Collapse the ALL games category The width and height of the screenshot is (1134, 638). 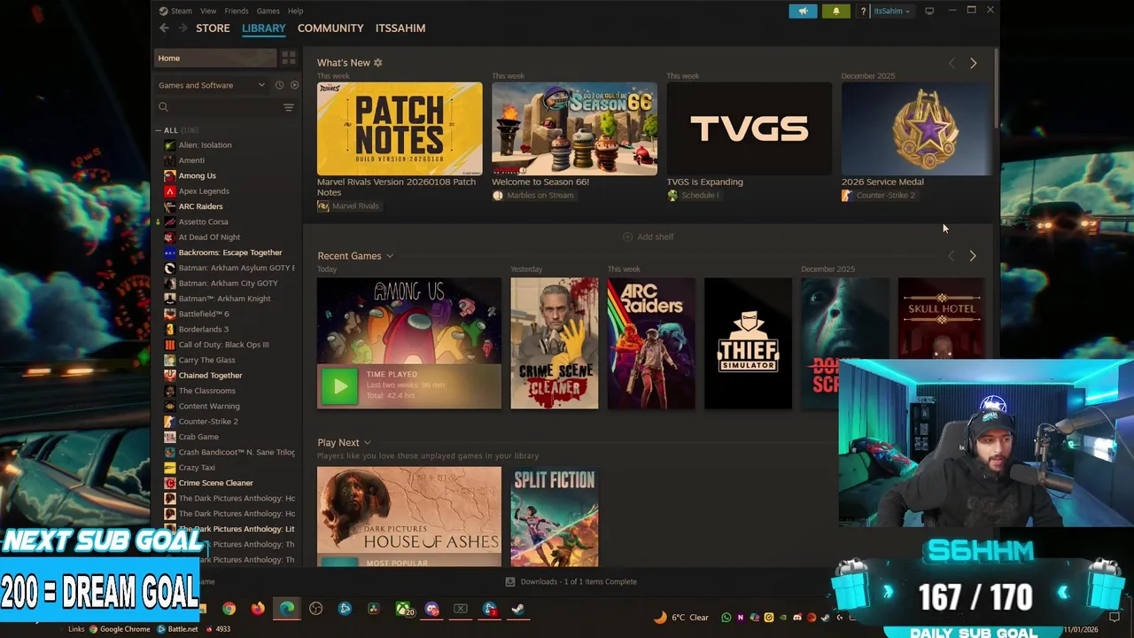coord(159,130)
